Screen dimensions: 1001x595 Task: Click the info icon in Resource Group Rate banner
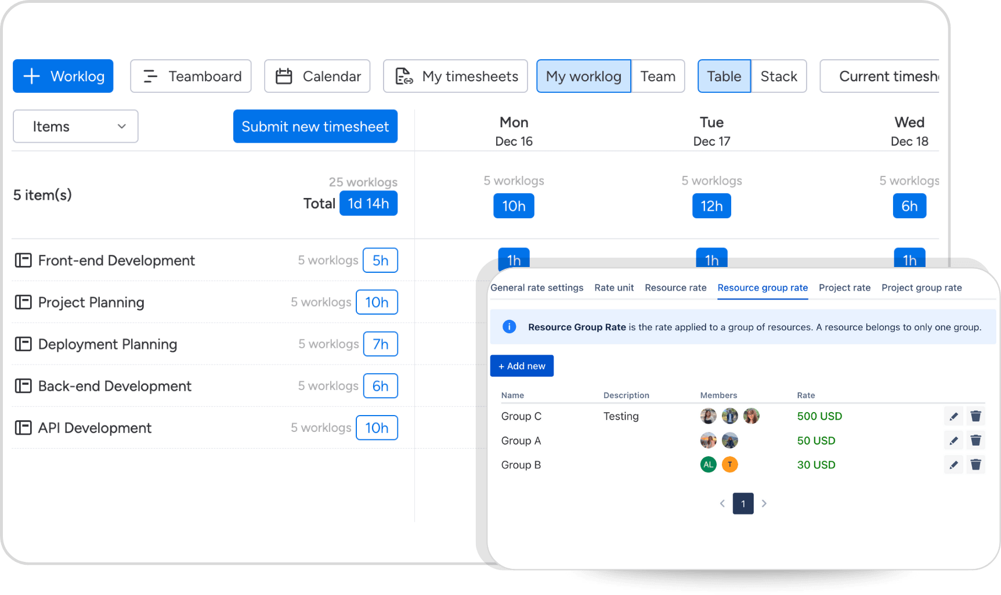click(x=509, y=326)
